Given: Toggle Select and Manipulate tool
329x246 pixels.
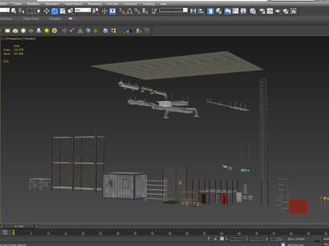Looking at the screenshot, I should tap(104, 11).
